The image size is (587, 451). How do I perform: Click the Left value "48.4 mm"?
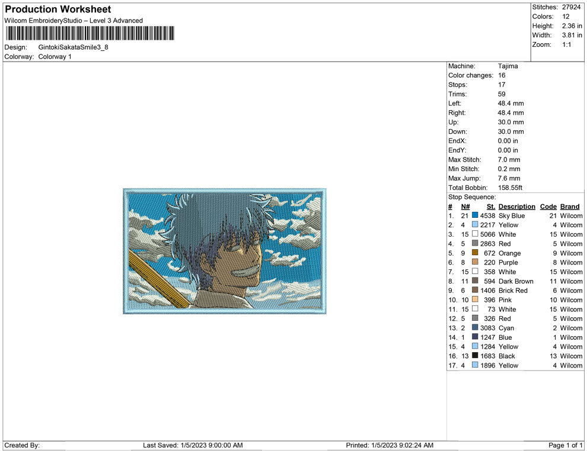[511, 104]
